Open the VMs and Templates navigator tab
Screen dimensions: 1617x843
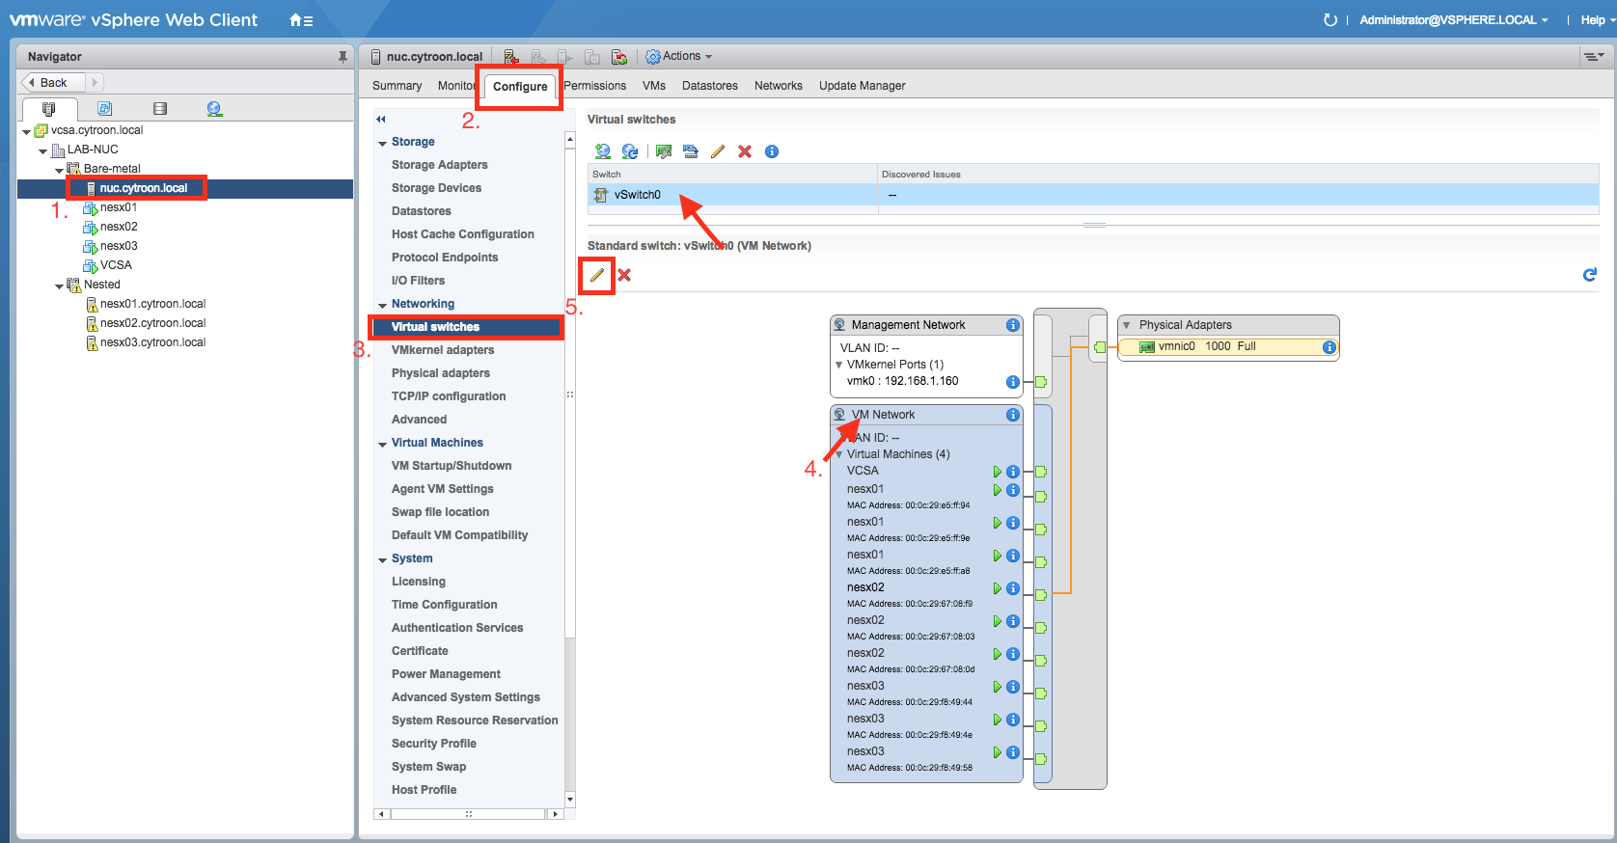point(104,109)
